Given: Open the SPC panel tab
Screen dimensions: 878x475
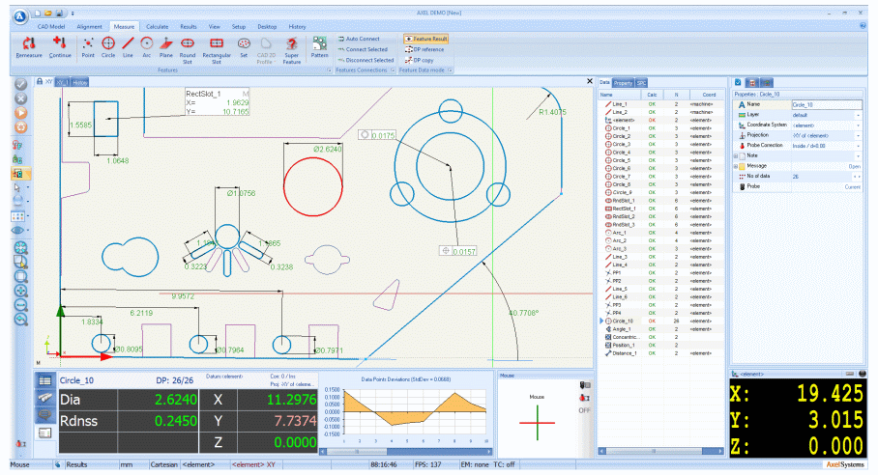Looking at the screenshot, I should coord(641,83).
